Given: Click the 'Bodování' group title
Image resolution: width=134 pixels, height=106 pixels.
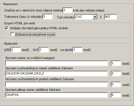Looking at the screenshot, I should click(x=11, y=44).
